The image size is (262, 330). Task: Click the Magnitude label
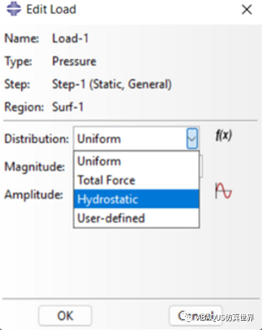click(x=35, y=167)
